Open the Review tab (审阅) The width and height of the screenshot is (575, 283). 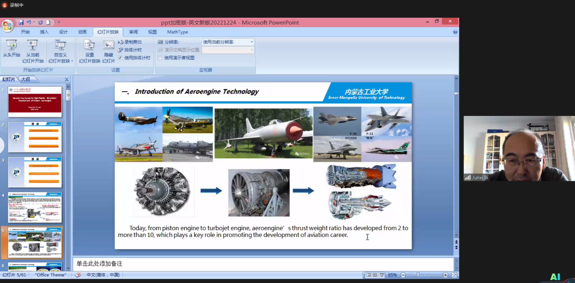[133, 32]
